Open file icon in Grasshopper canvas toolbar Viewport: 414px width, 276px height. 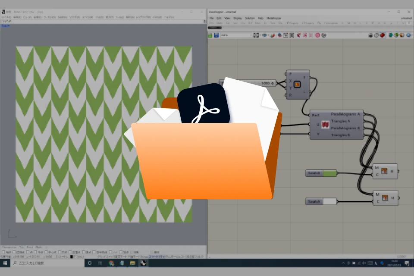click(x=210, y=35)
